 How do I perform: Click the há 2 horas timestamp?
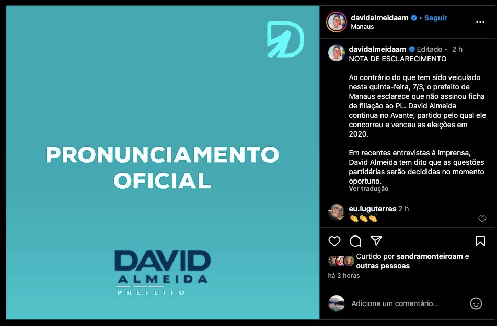point(343,276)
